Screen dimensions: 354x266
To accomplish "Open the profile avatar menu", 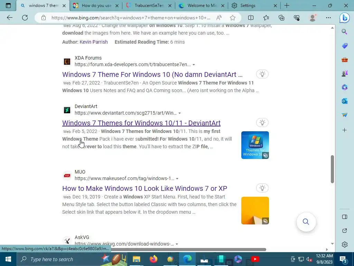I will point(313,18).
